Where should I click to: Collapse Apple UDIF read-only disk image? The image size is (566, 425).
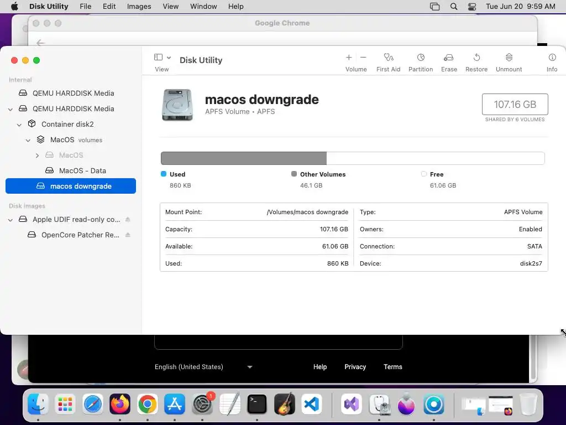[11, 220]
